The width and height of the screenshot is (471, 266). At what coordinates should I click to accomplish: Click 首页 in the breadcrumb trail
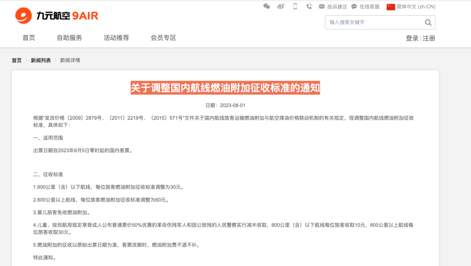coord(16,60)
